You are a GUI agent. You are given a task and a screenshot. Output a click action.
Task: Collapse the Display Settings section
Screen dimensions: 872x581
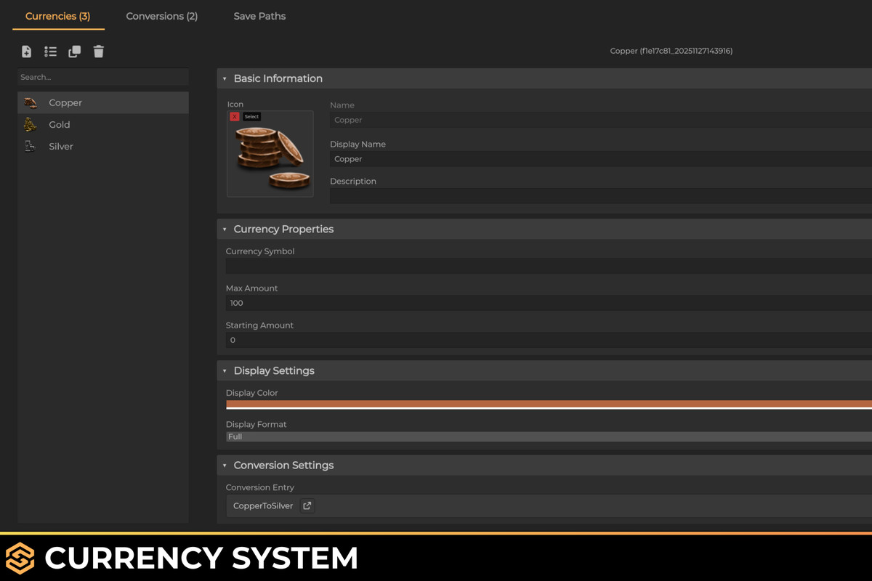click(x=225, y=370)
